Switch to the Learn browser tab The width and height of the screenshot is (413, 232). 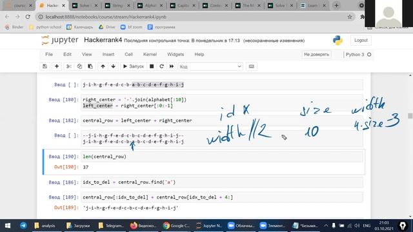pos(312,6)
